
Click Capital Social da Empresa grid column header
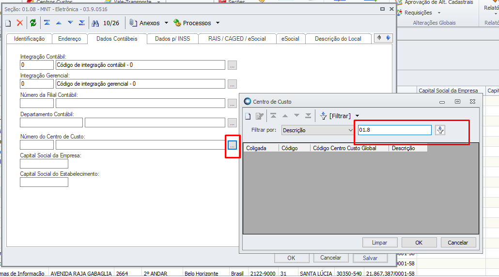(x=451, y=91)
